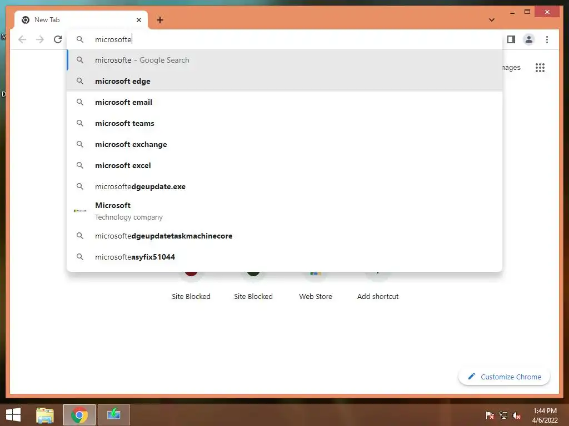The height and width of the screenshot is (426, 569).
Task: Open File Explorer from taskbar
Action: (45, 415)
